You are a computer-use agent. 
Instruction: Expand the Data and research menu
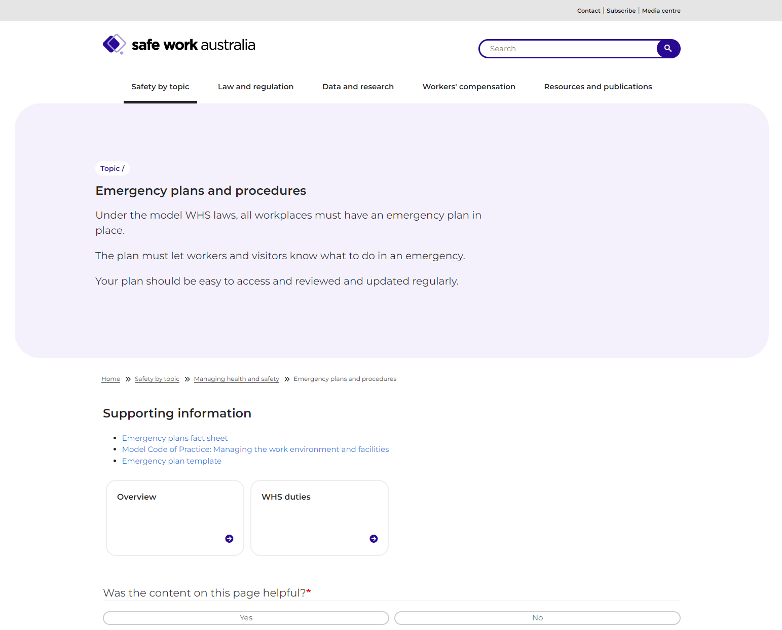(x=358, y=87)
